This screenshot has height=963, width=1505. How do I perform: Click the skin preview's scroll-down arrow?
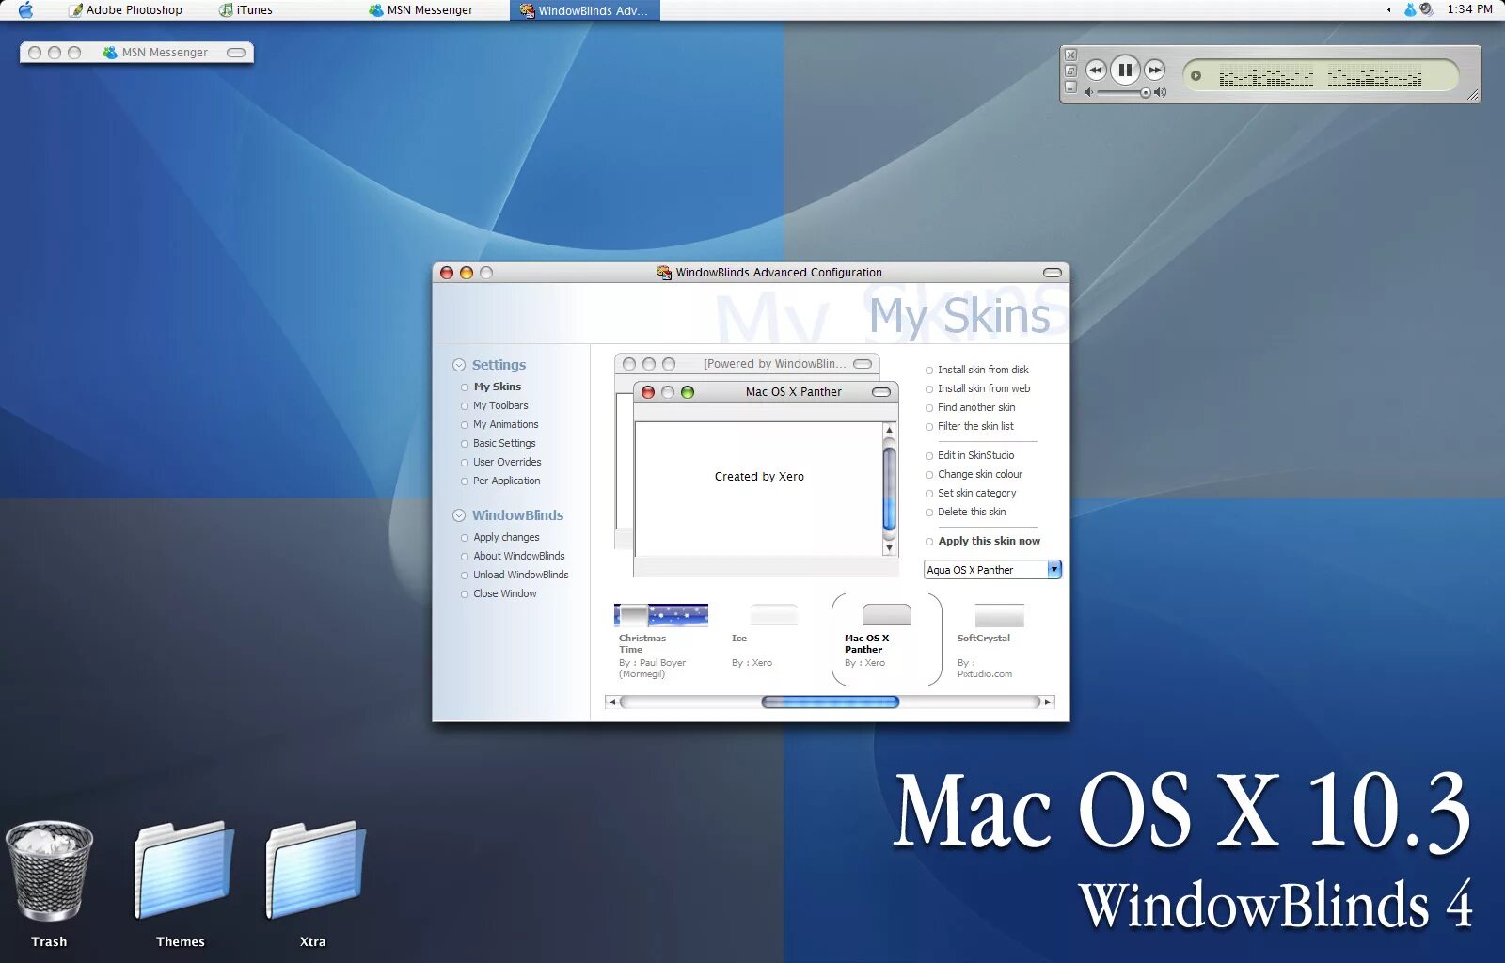(x=889, y=547)
